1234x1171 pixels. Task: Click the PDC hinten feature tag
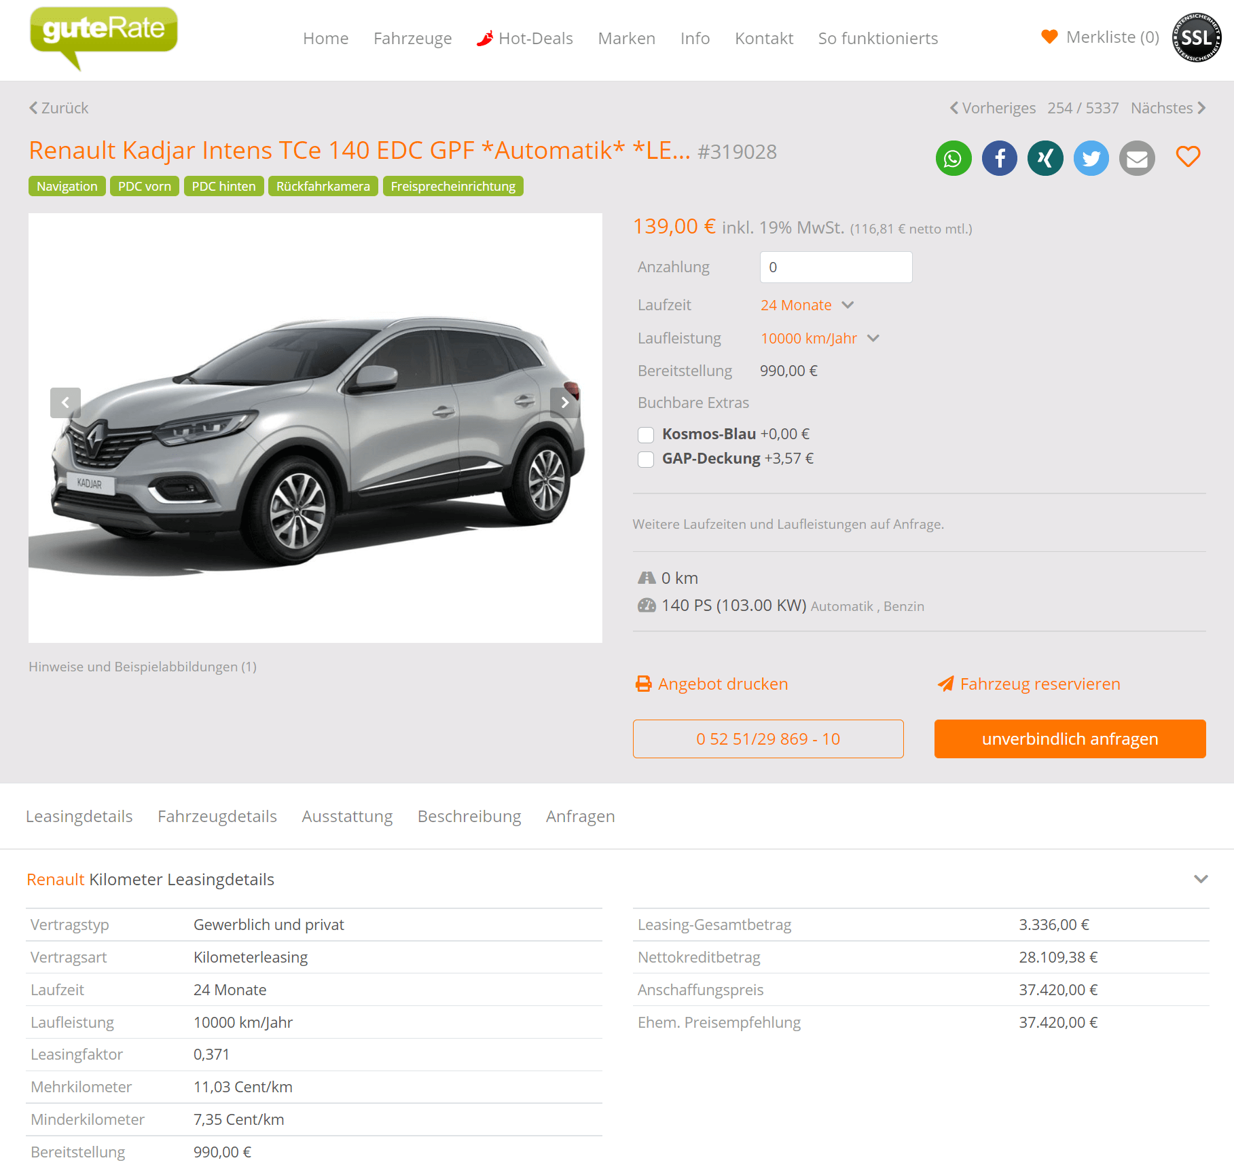click(223, 186)
